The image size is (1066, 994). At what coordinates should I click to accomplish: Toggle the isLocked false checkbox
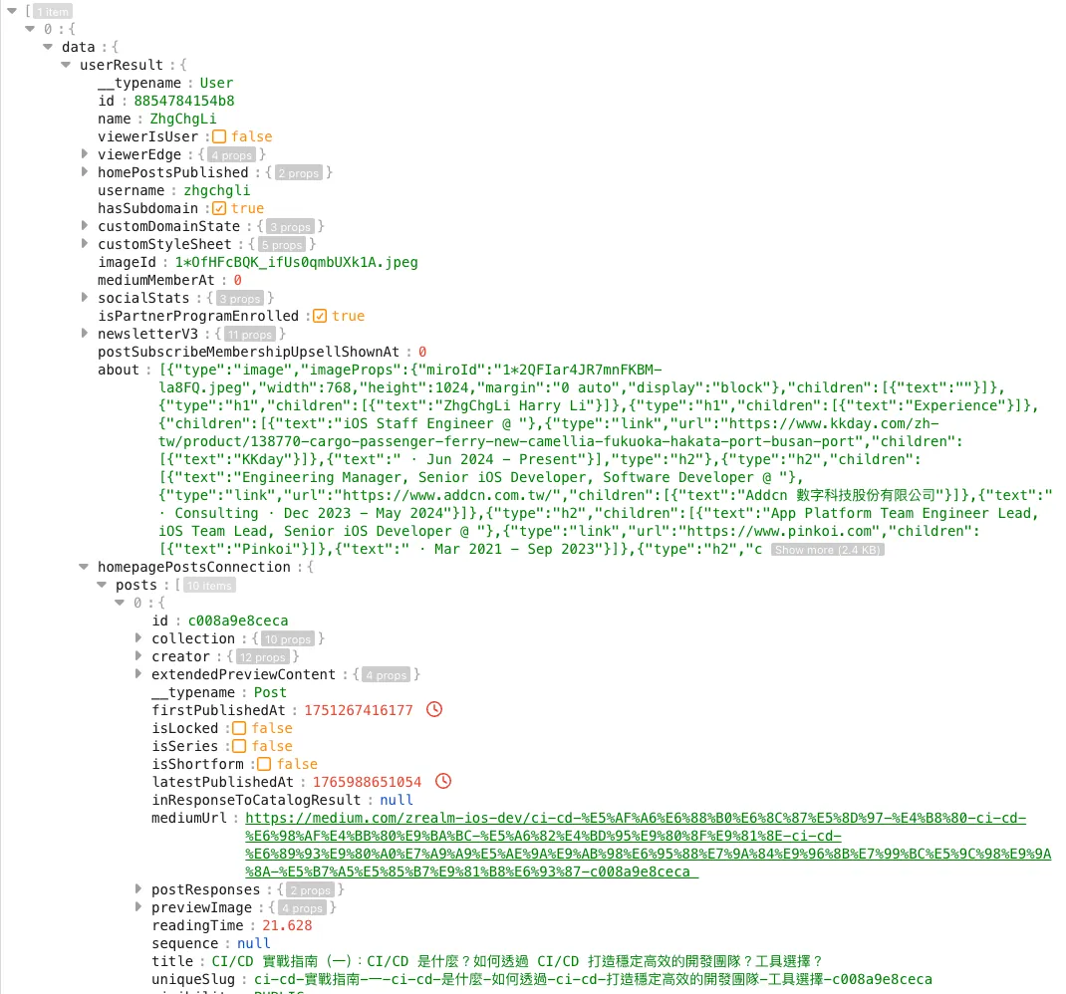(239, 728)
